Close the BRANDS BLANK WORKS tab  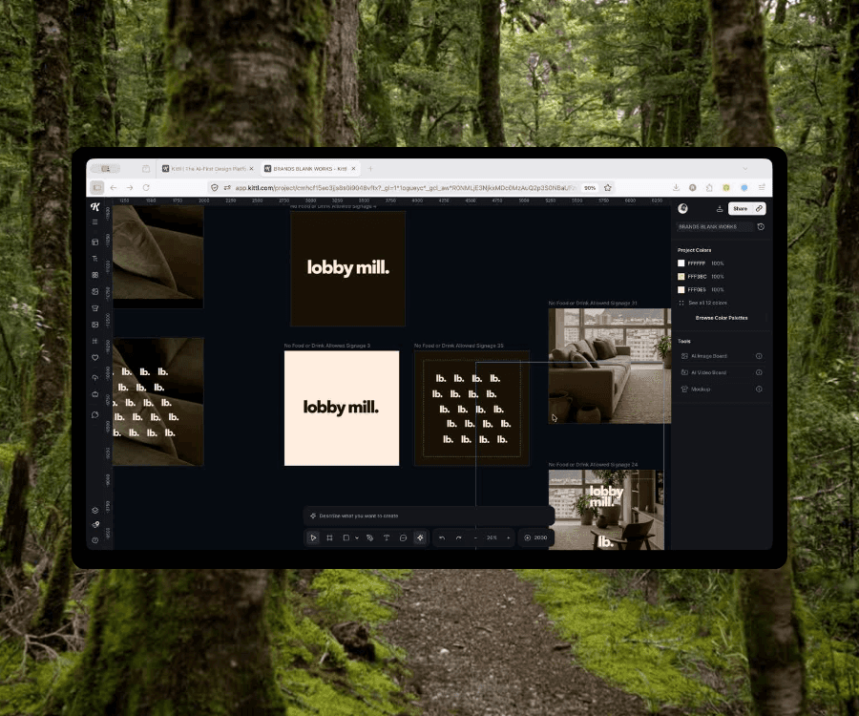[x=353, y=169]
